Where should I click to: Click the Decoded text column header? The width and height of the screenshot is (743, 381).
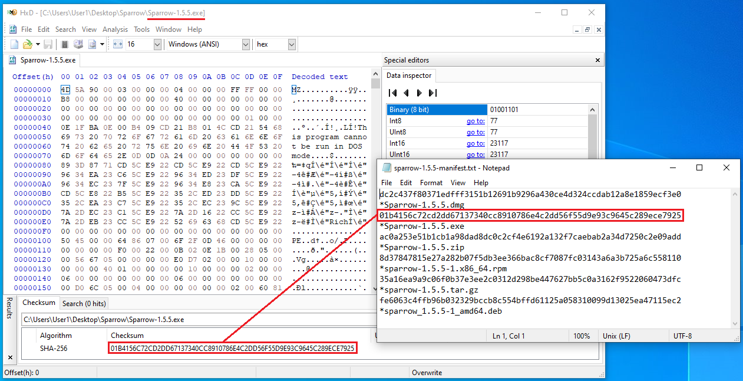[x=320, y=77]
